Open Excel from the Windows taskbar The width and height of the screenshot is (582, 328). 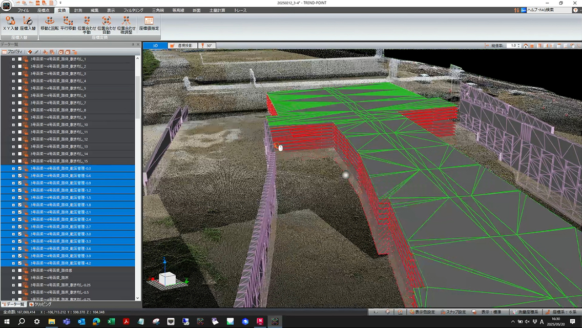(x=111, y=322)
